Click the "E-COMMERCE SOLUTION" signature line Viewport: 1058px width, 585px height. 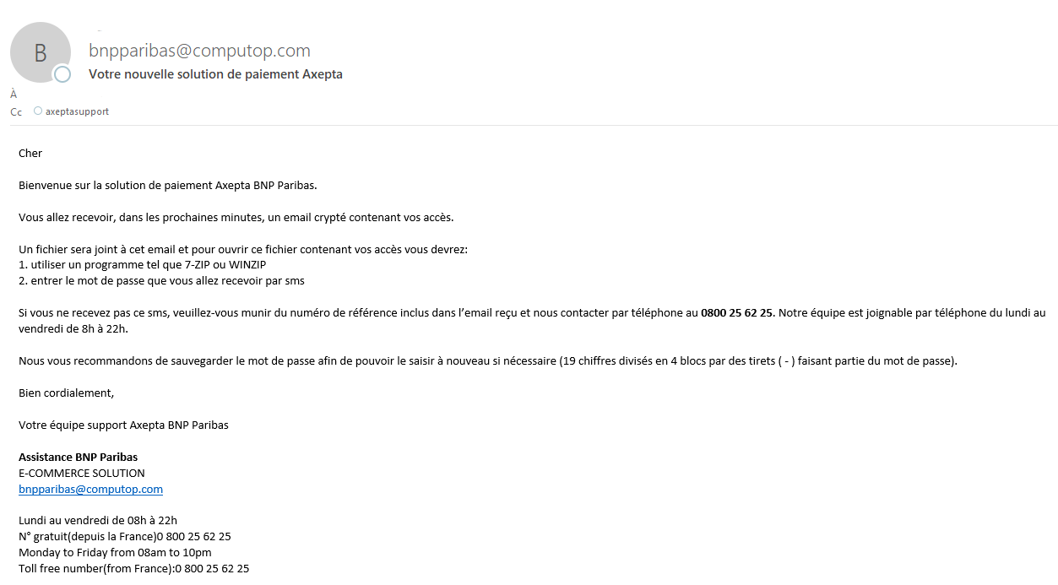[x=82, y=474]
